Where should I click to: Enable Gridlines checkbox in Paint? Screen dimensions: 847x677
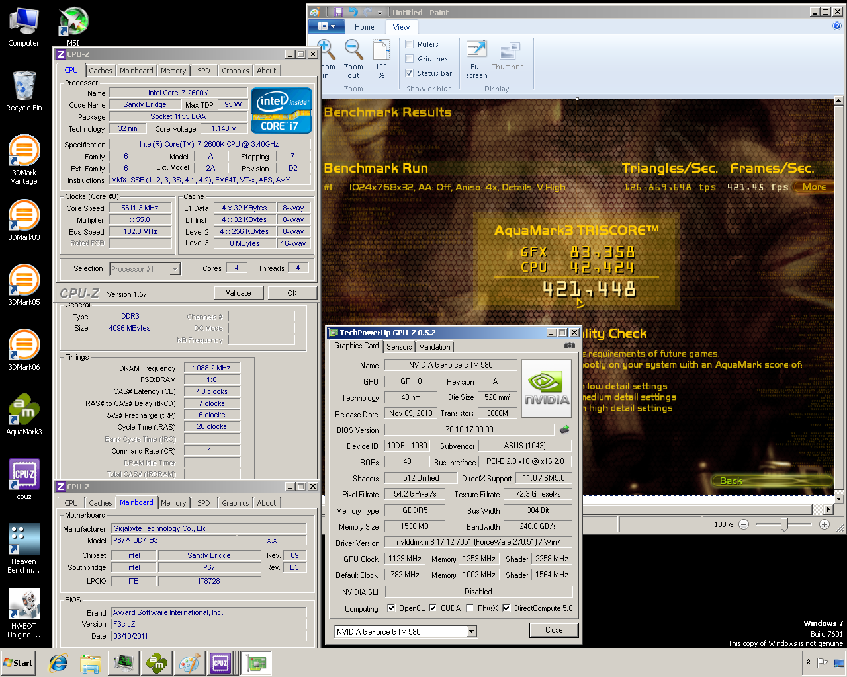pyautogui.click(x=409, y=59)
